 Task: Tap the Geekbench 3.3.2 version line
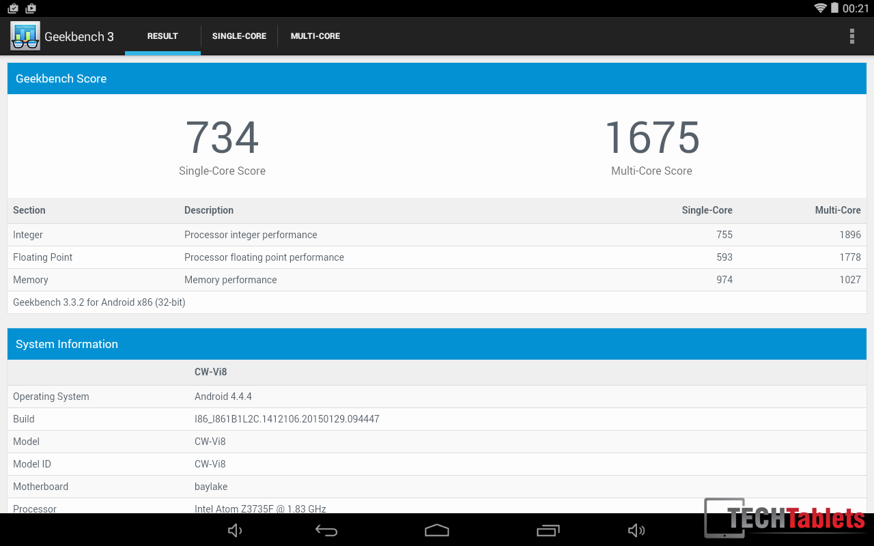tap(99, 302)
